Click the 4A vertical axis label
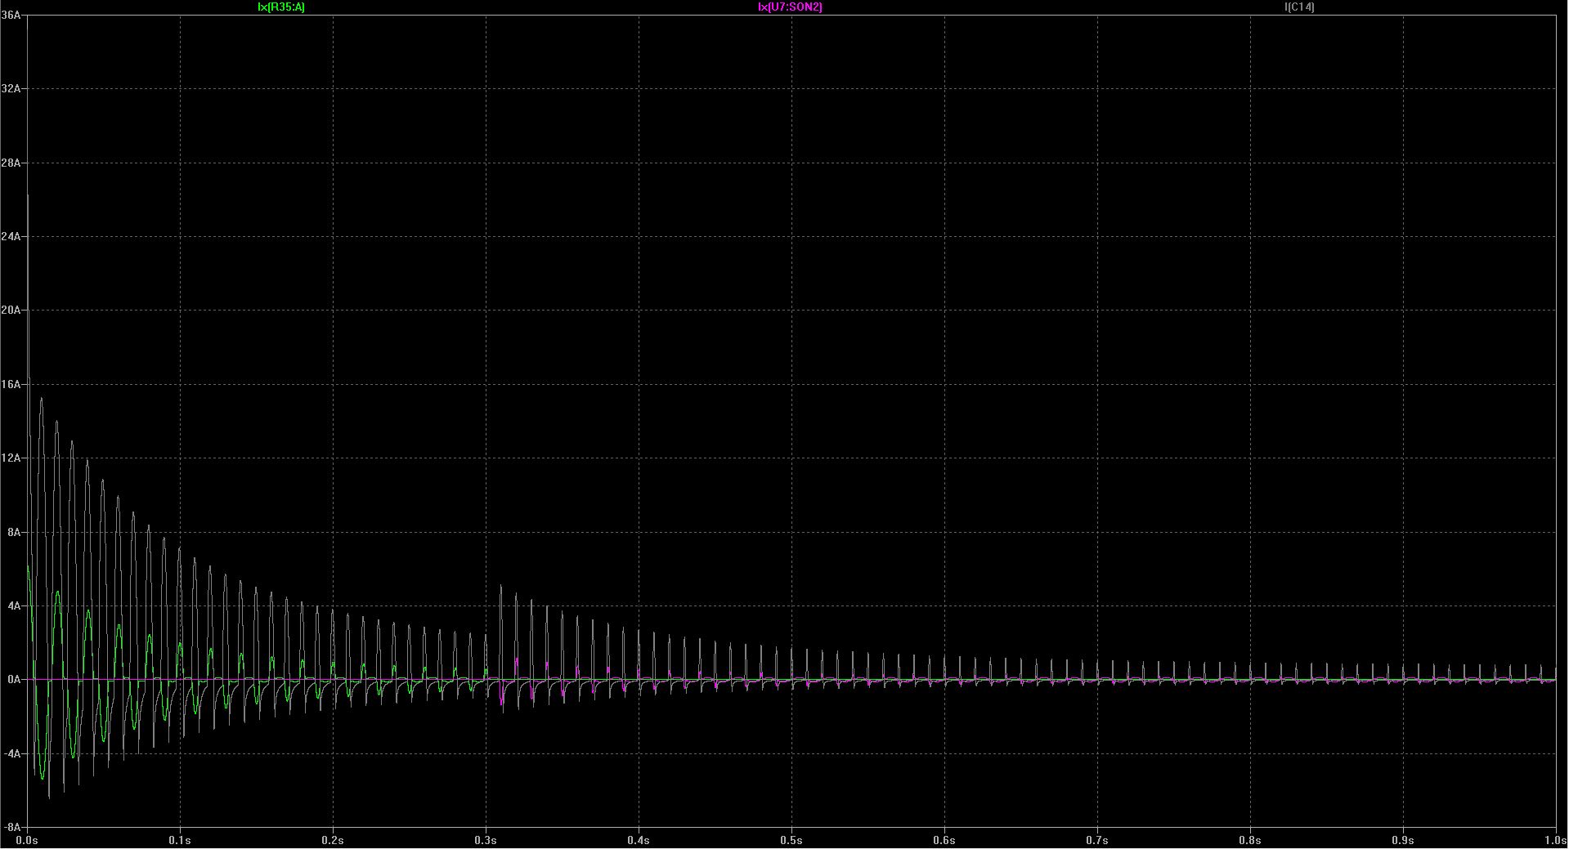Viewport: 1569px width, 849px height. 13,605
